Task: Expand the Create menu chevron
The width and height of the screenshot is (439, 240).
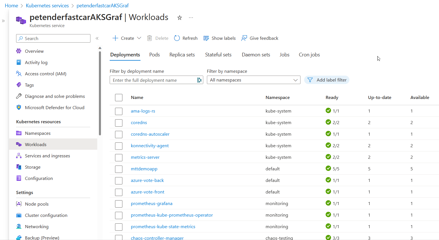Action: (139, 38)
